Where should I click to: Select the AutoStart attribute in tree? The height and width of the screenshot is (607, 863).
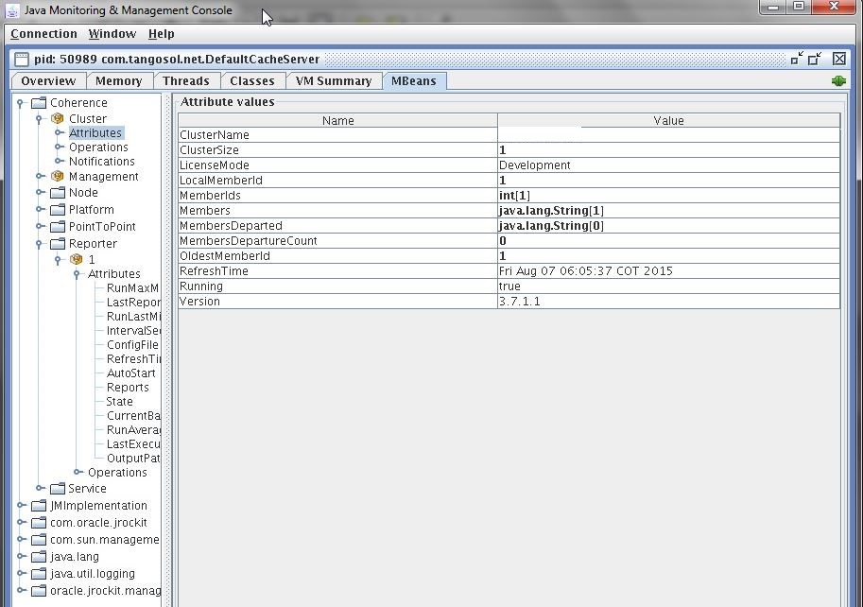[131, 373]
